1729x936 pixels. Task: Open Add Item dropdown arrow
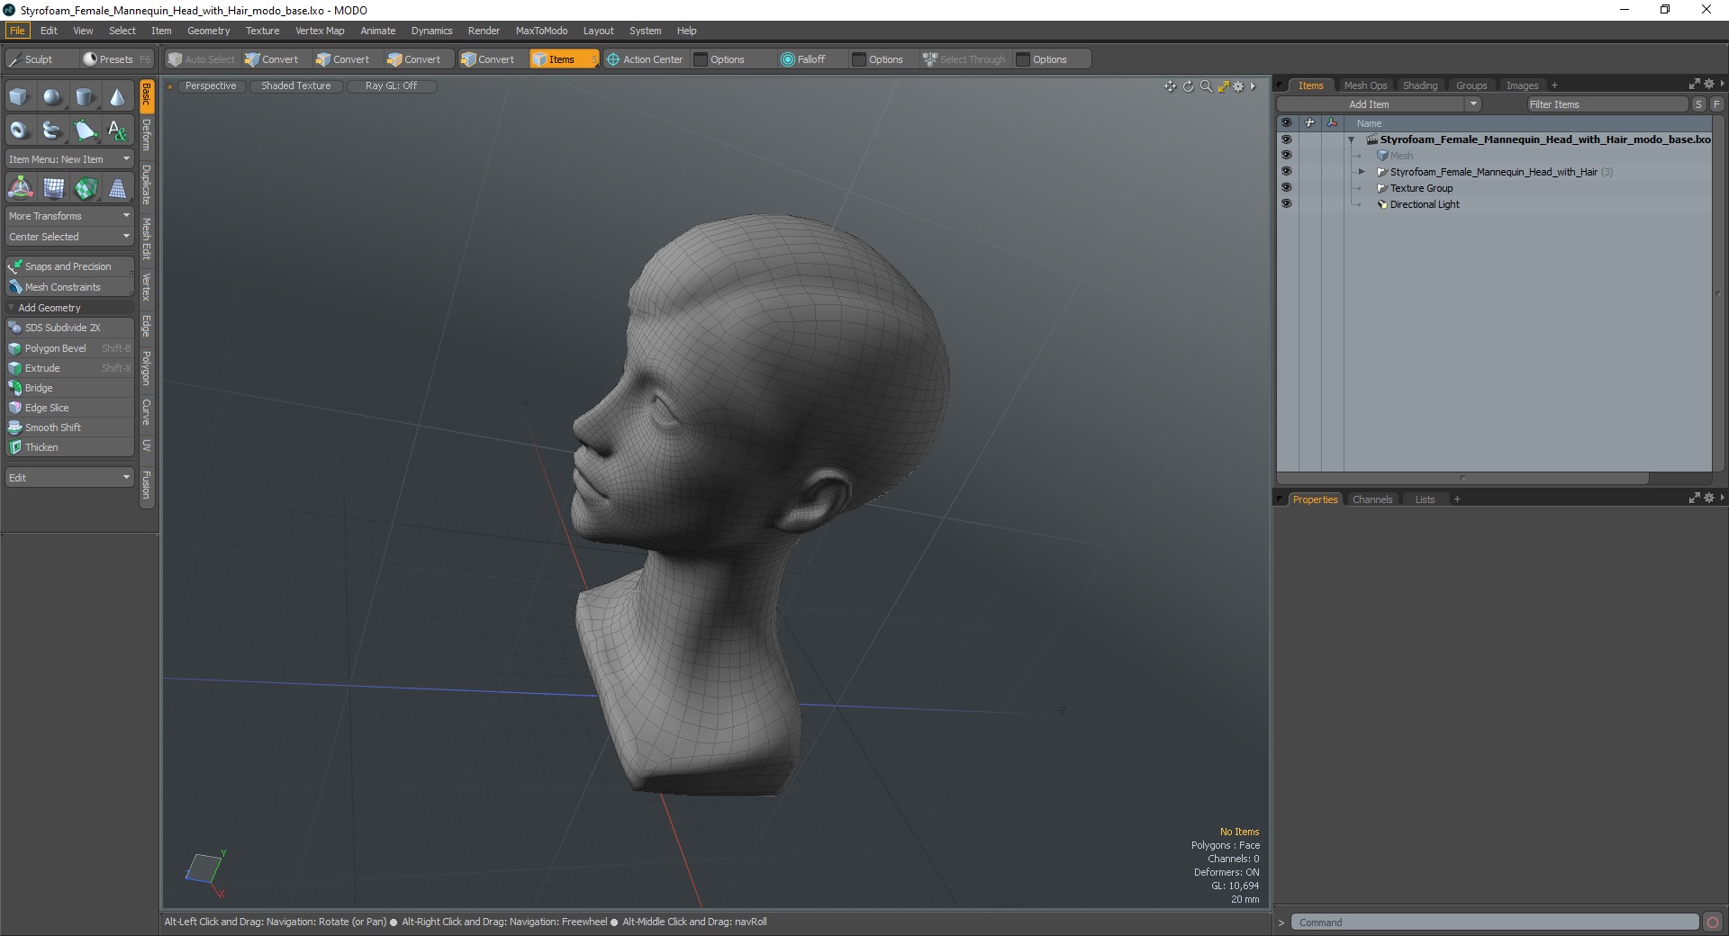click(1473, 104)
